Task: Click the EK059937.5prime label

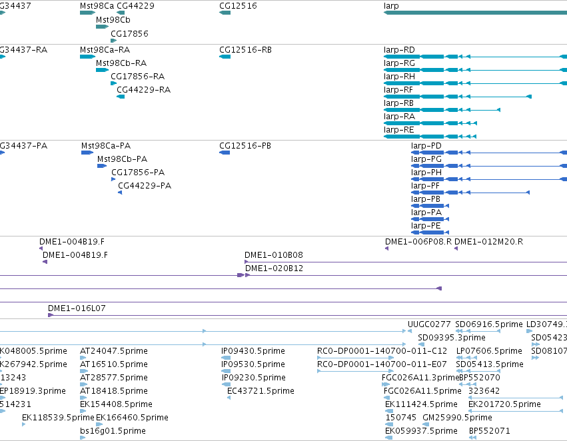Action: coord(421,431)
